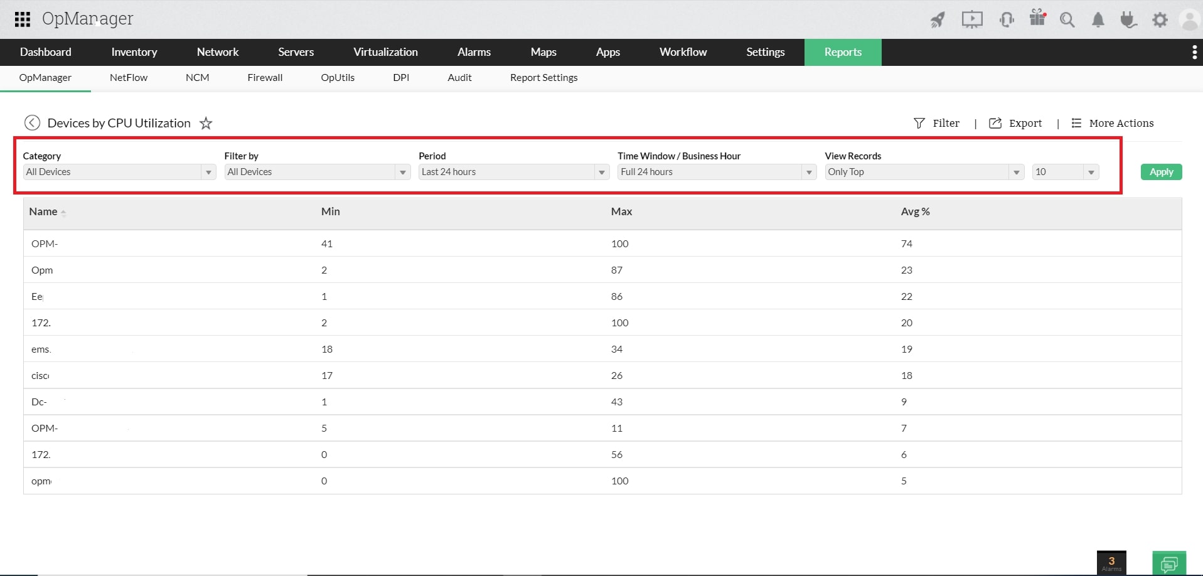Screen dimensions: 1203x576
Task: Switch to the NetFlow tab
Action: (x=128, y=77)
